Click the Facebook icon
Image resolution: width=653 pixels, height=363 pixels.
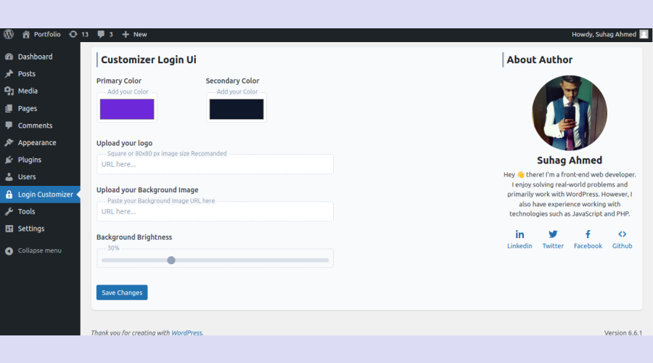588,234
